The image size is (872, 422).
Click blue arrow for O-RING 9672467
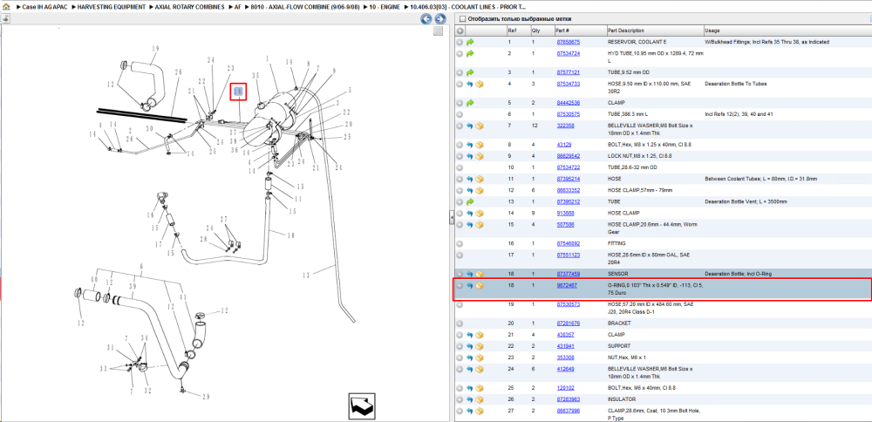pos(470,286)
